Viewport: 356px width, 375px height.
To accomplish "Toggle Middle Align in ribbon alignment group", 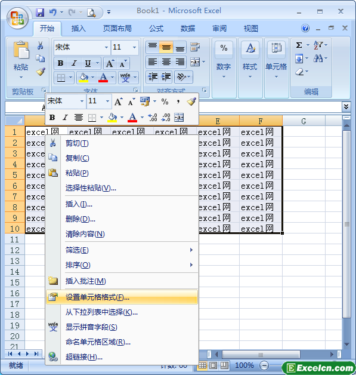I will (166, 47).
